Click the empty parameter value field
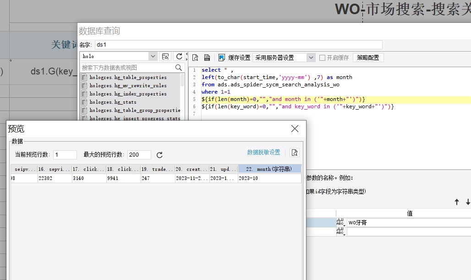471x280 pixels. (409, 232)
